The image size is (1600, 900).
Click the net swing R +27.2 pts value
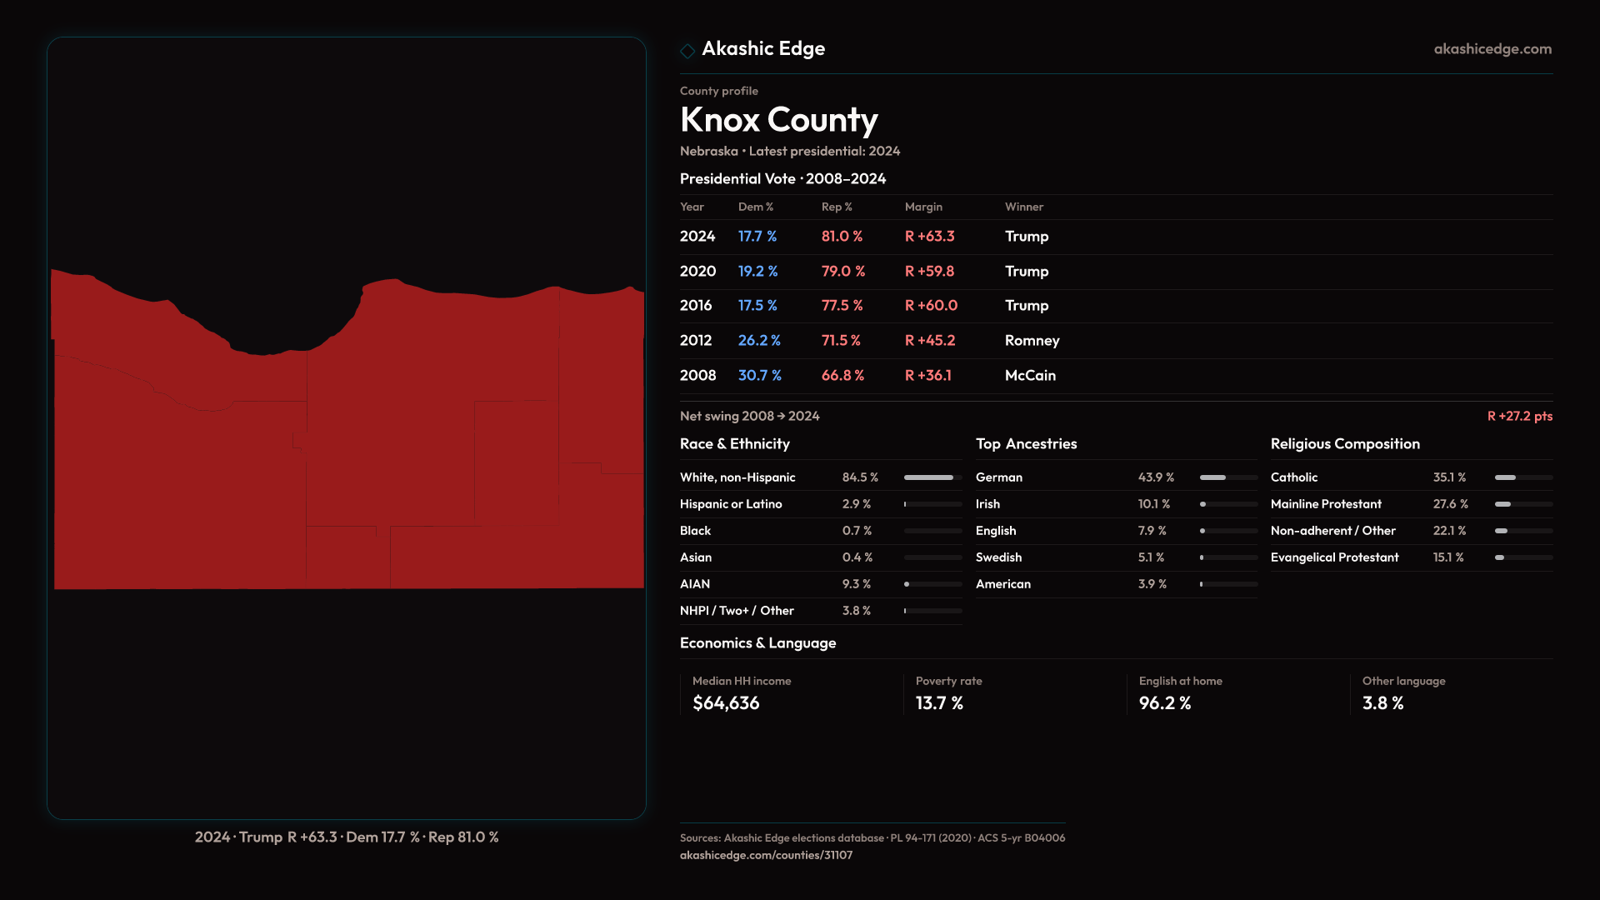point(1519,416)
